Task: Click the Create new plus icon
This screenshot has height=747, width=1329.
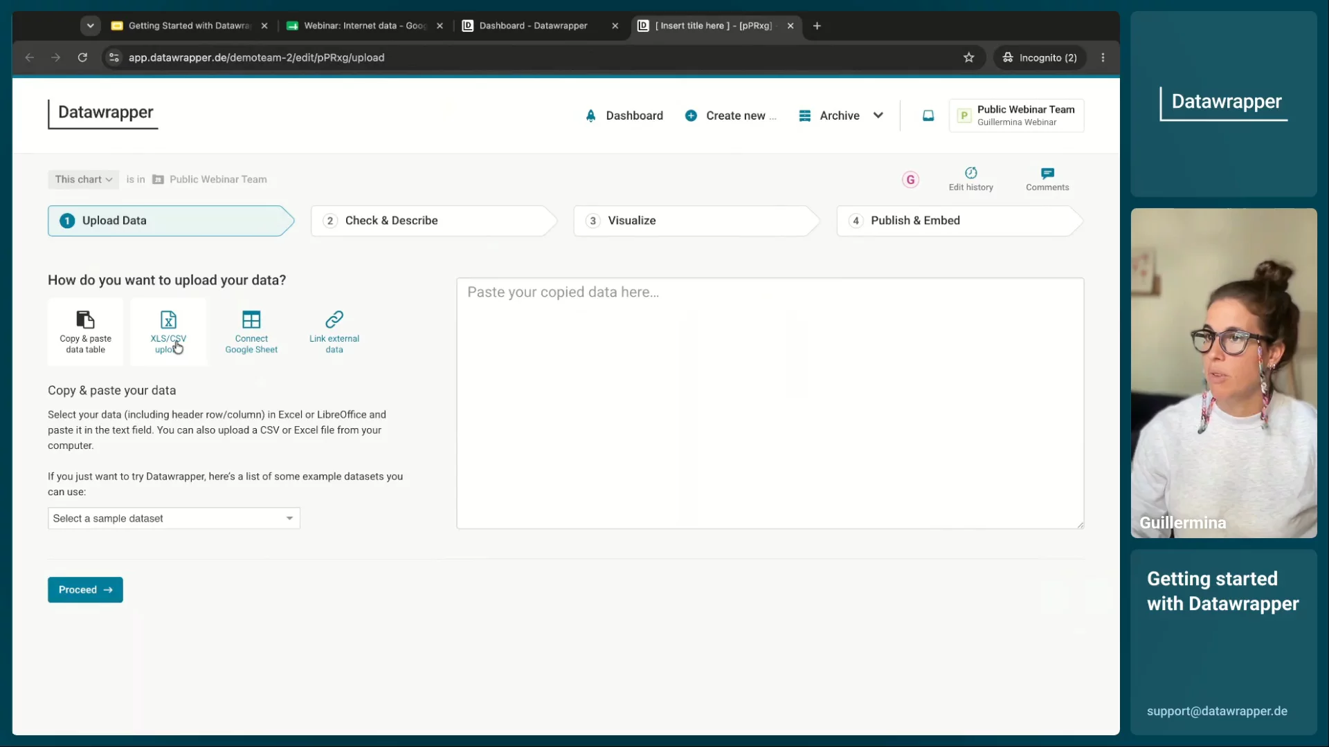Action: [x=691, y=116]
